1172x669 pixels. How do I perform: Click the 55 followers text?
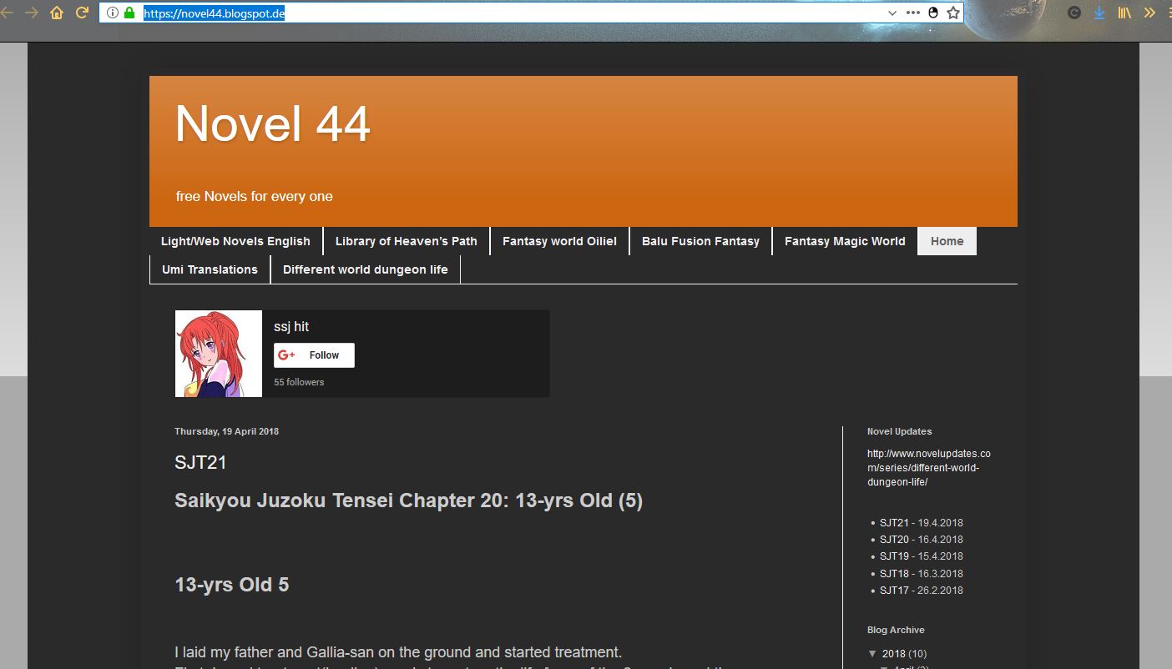coord(299,382)
